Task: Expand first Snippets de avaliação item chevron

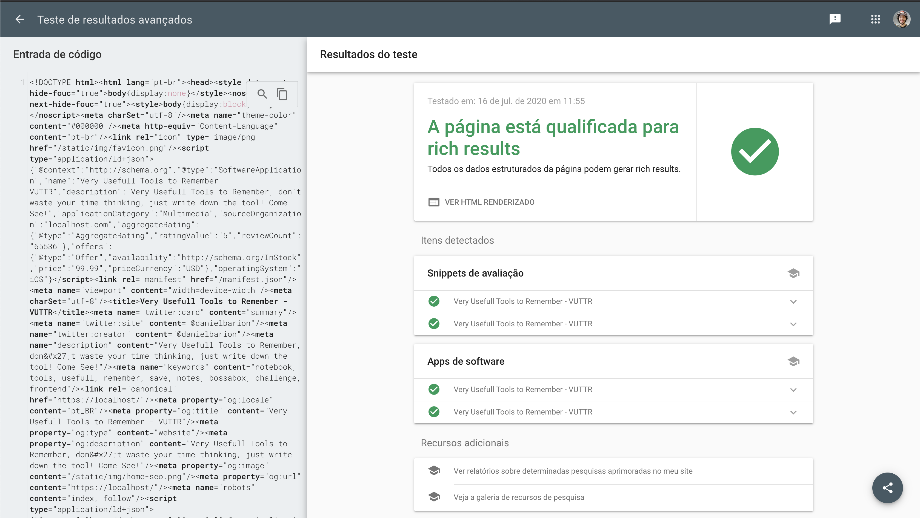Action: click(x=793, y=302)
